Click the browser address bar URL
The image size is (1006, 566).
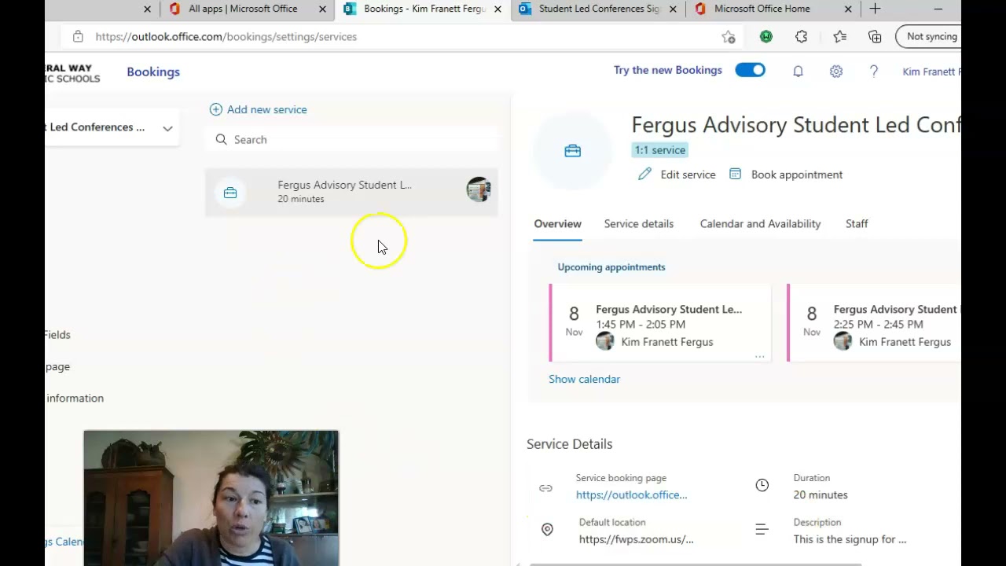(226, 36)
